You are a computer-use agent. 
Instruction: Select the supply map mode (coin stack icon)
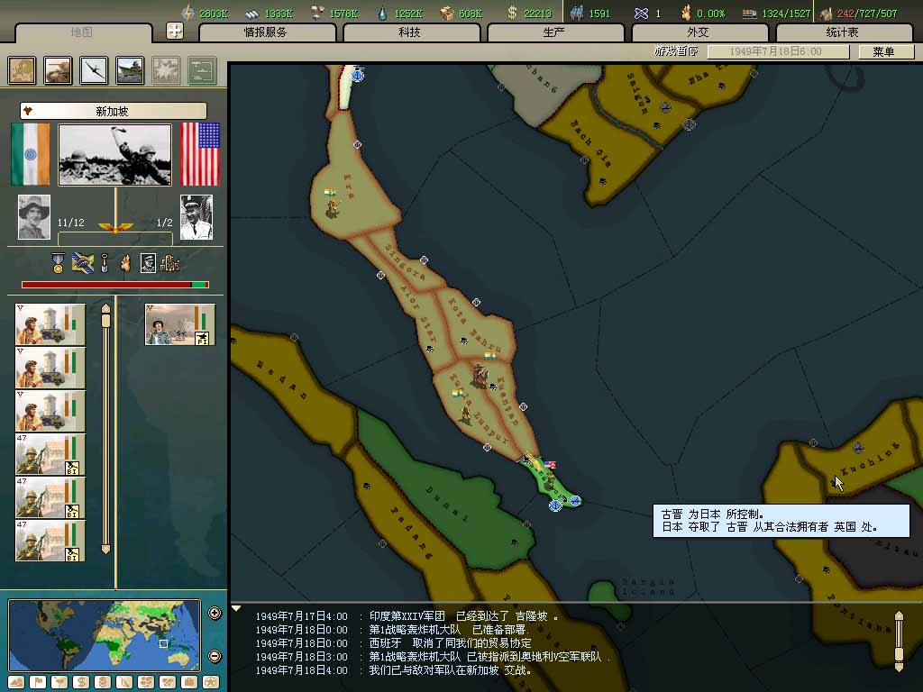coord(103,682)
